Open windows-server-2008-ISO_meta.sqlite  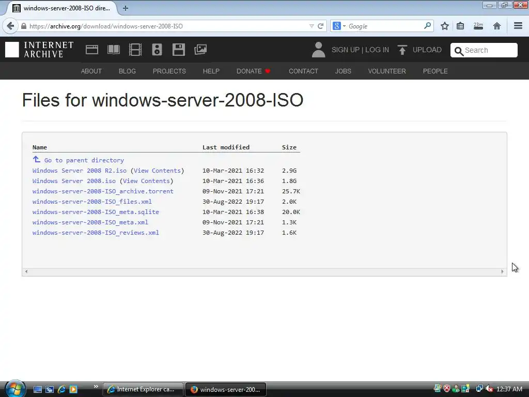coord(96,212)
